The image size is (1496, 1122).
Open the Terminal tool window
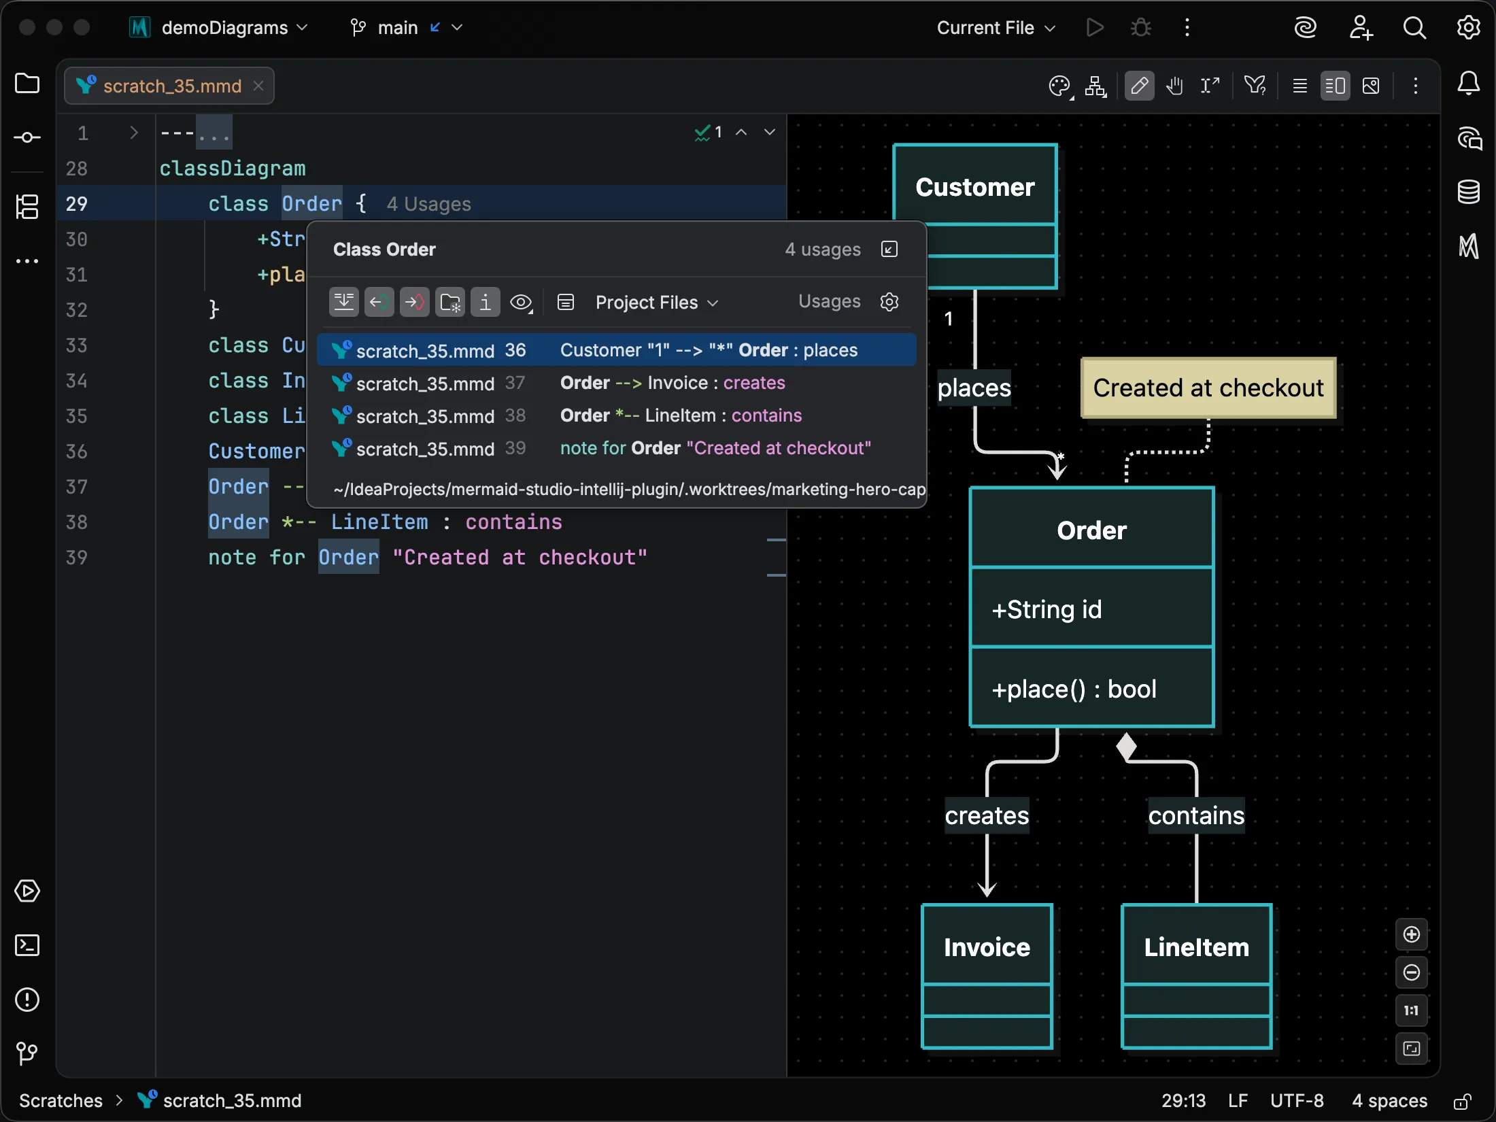click(27, 945)
